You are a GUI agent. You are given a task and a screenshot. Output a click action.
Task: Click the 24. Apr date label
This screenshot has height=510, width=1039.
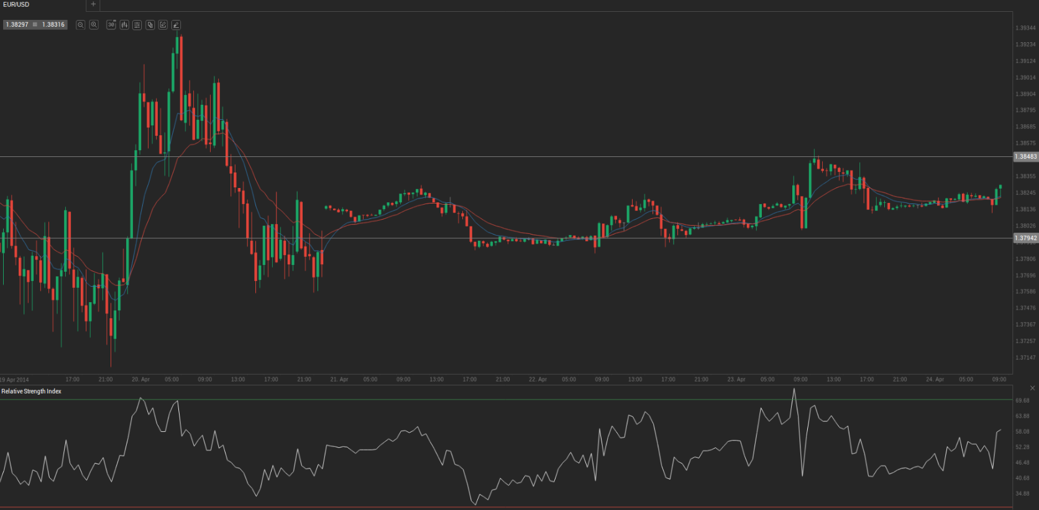click(935, 379)
